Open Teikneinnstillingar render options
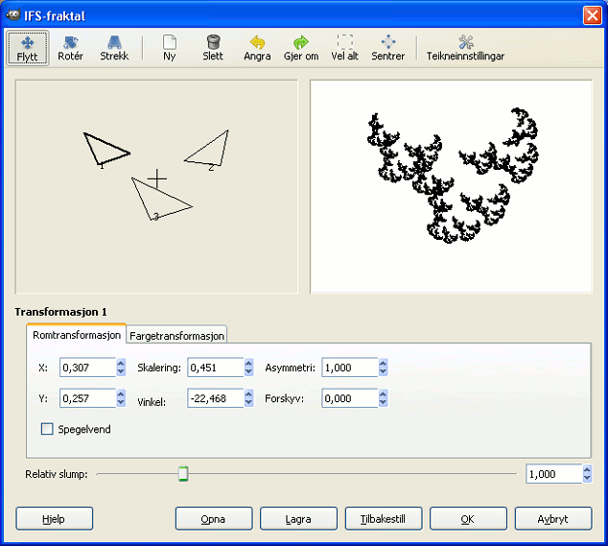Screen dimensions: 608x546 pos(465,47)
